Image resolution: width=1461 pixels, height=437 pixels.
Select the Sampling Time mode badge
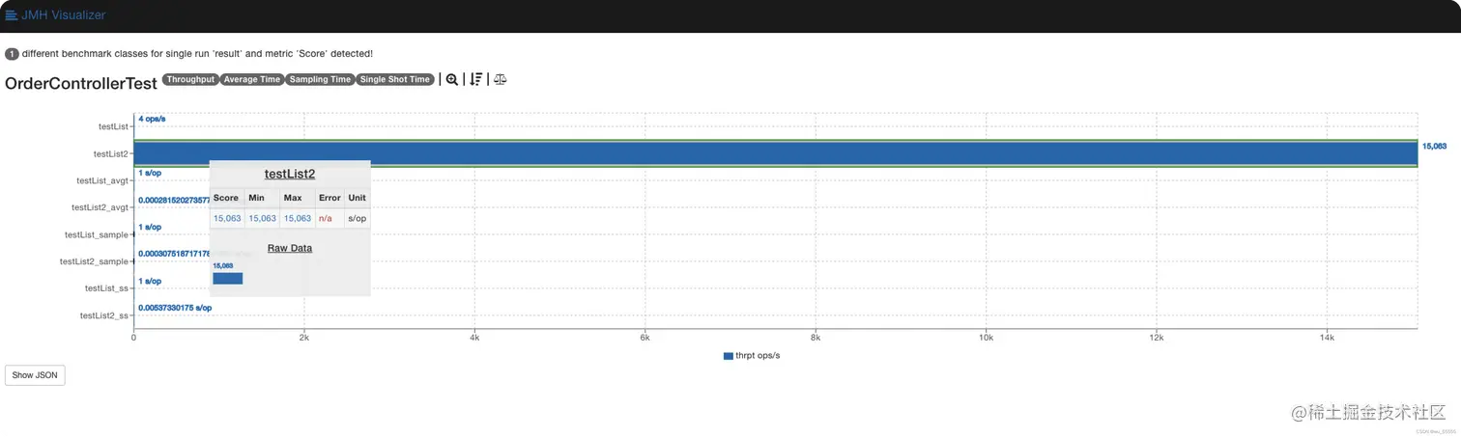click(x=319, y=80)
